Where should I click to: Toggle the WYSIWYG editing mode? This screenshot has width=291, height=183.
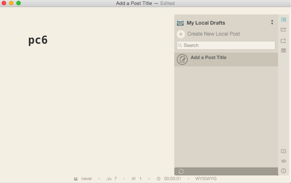point(206,179)
